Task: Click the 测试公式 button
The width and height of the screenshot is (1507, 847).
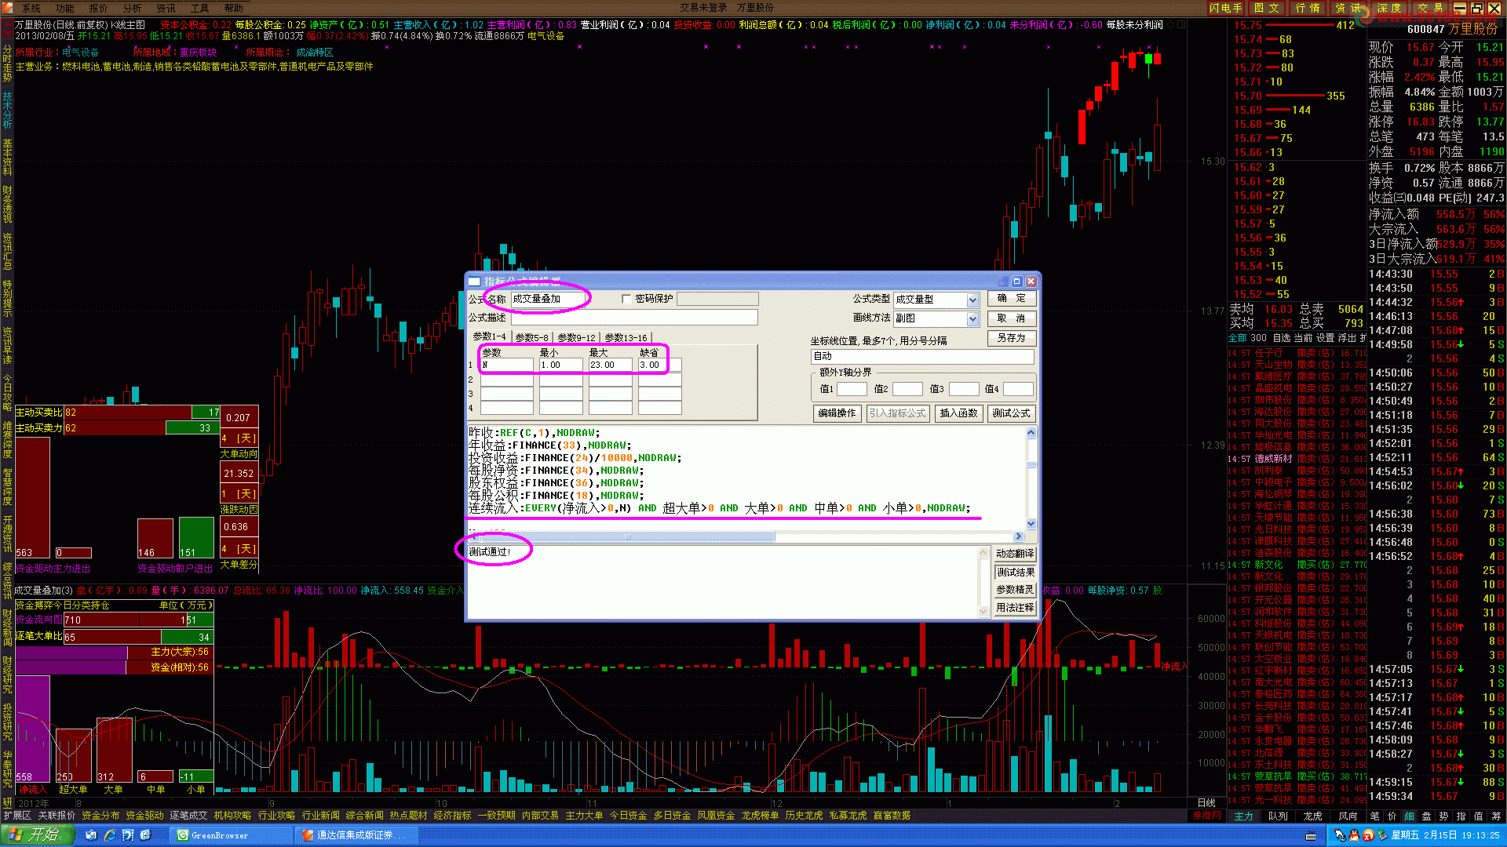Action: [x=1011, y=413]
